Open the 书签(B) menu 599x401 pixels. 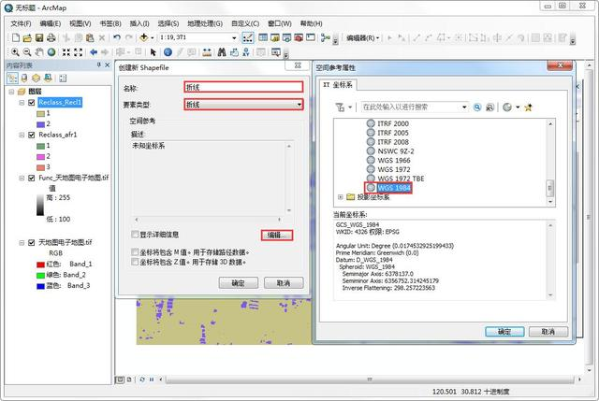[x=110, y=23]
